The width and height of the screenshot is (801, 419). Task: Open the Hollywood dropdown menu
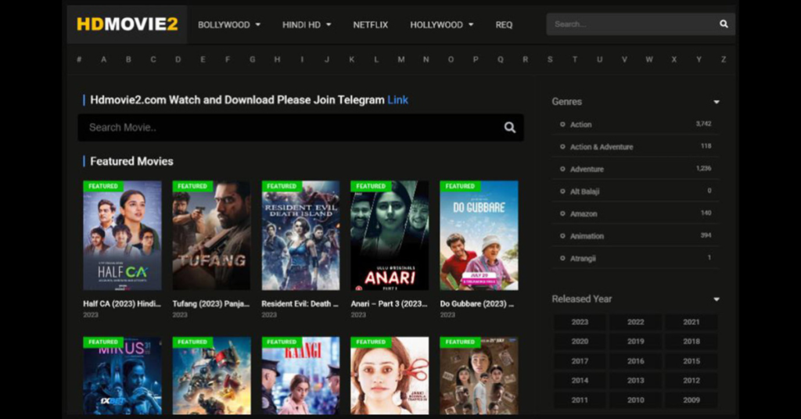tap(441, 24)
